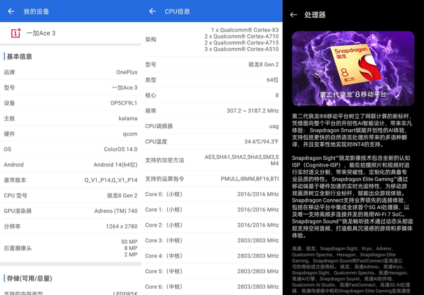Viewport: 424px width, 295px height.
Task: Select the 支持的运算指令 row
Action: pyautogui.click(x=212, y=179)
